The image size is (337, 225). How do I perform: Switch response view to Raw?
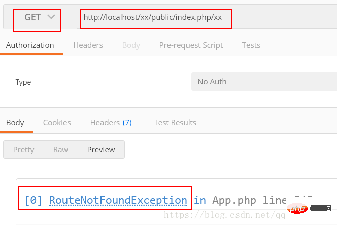pyautogui.click(x=60, y=150)
